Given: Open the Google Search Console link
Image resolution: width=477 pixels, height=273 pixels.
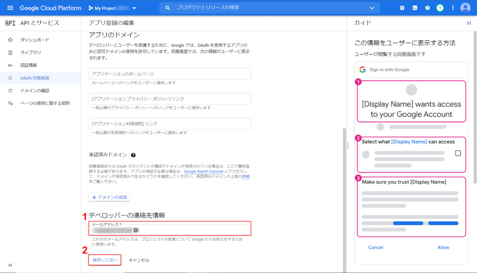Looking at the screenshot, I should (203, 171).
